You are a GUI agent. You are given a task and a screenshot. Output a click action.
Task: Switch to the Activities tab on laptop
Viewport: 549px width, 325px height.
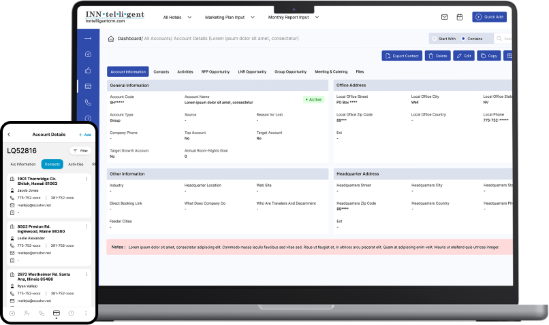click(185, 71)
